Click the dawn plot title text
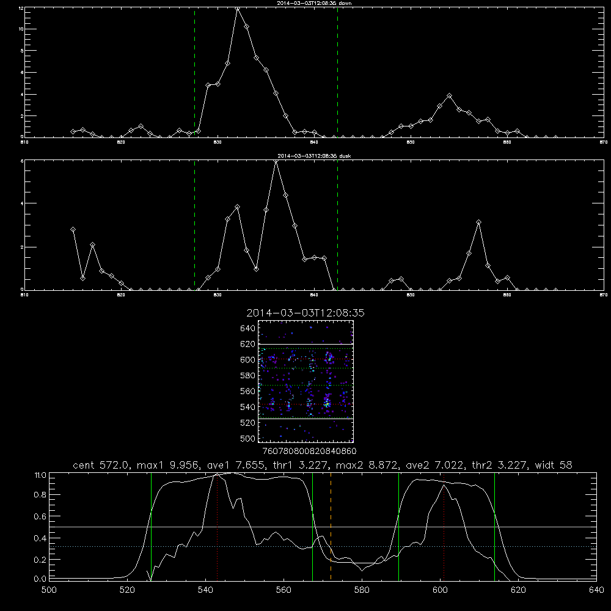Image resolution: width=611 pixels, height=611 pixels. [314, 3]
